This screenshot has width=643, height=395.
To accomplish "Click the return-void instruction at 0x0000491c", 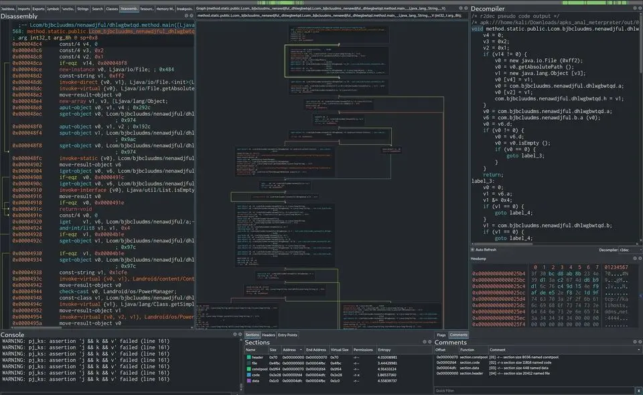I will (76, 209).
